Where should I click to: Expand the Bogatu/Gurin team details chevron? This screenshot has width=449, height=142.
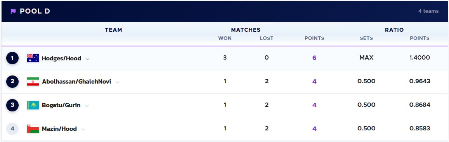(87, 106)
